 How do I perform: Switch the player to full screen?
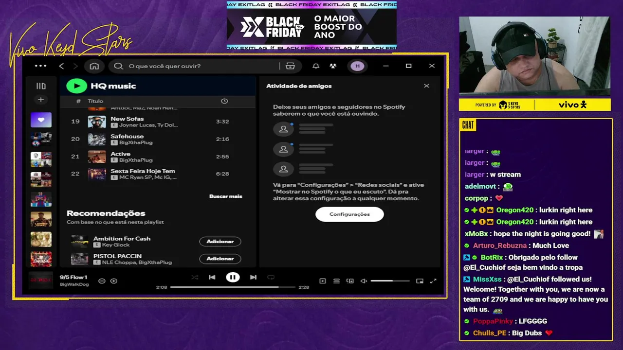pos(433,281)
